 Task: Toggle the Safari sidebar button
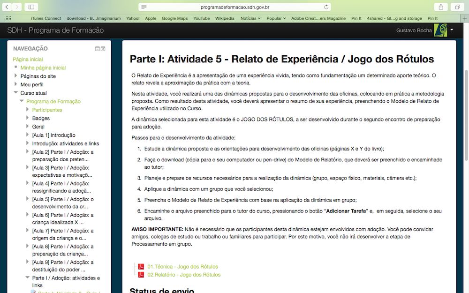[x=31, y=7]
